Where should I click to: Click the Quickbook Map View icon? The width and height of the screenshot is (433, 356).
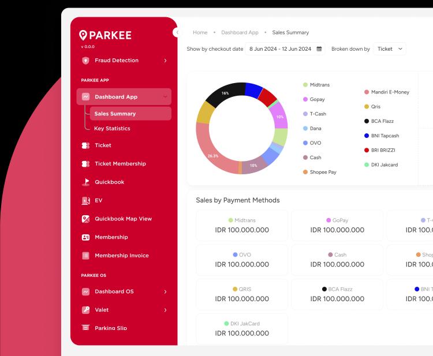tap(85, 219)
